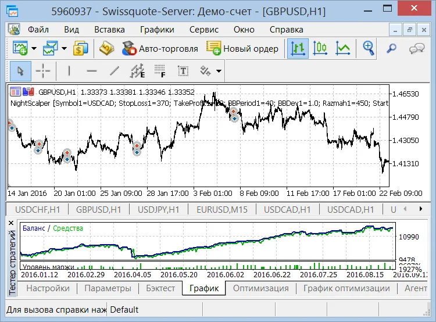Select the Fibonacci retracement tool
436x322 pixels.
(160, 71)
